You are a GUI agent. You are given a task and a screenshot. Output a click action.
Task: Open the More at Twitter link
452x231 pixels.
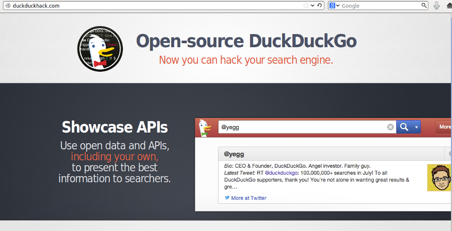pos(249,198)
